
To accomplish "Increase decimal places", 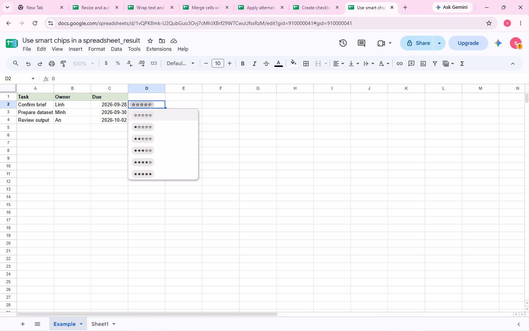I will pos(141,63).
